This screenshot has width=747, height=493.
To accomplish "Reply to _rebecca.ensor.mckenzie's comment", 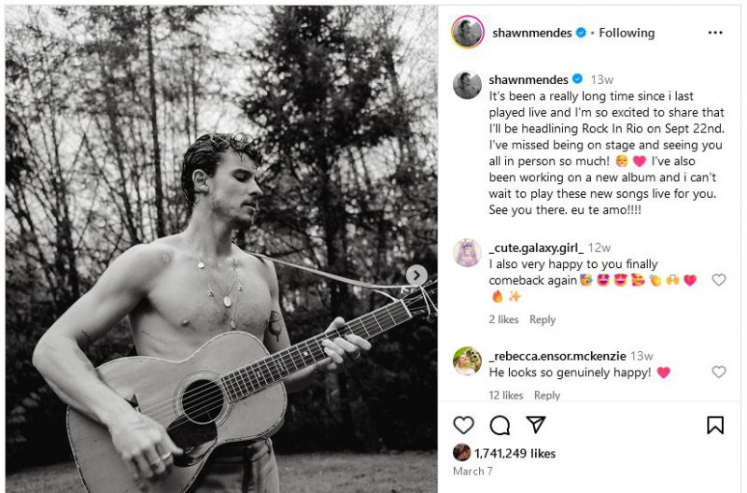I will click(x=546, y=395).
